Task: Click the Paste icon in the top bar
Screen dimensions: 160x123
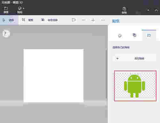Action: coord(124,10)
